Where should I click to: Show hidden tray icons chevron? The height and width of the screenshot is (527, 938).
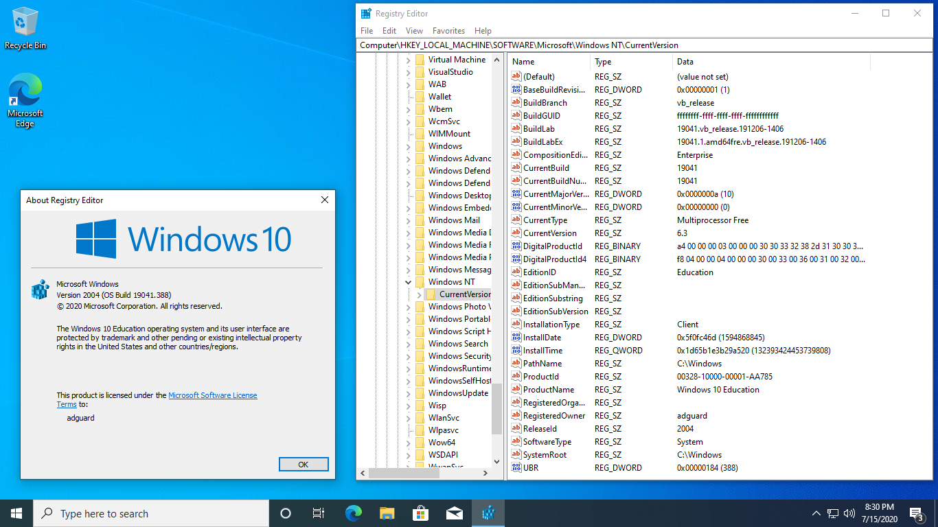pyautogui.click(x=816, y=513)
